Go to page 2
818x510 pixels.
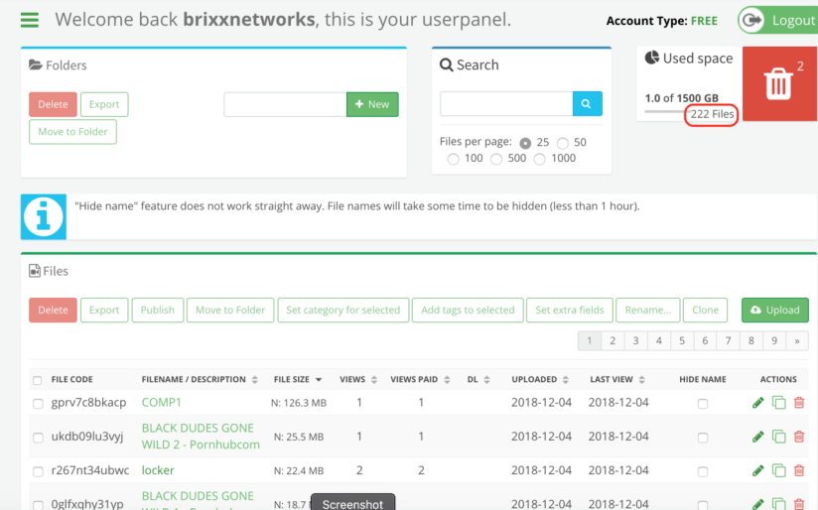tap(613, 340)
